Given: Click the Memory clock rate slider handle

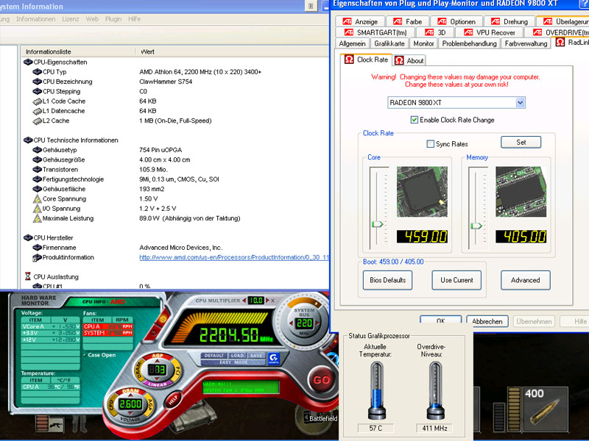Looking at the screenshot, I should [476, 226].
